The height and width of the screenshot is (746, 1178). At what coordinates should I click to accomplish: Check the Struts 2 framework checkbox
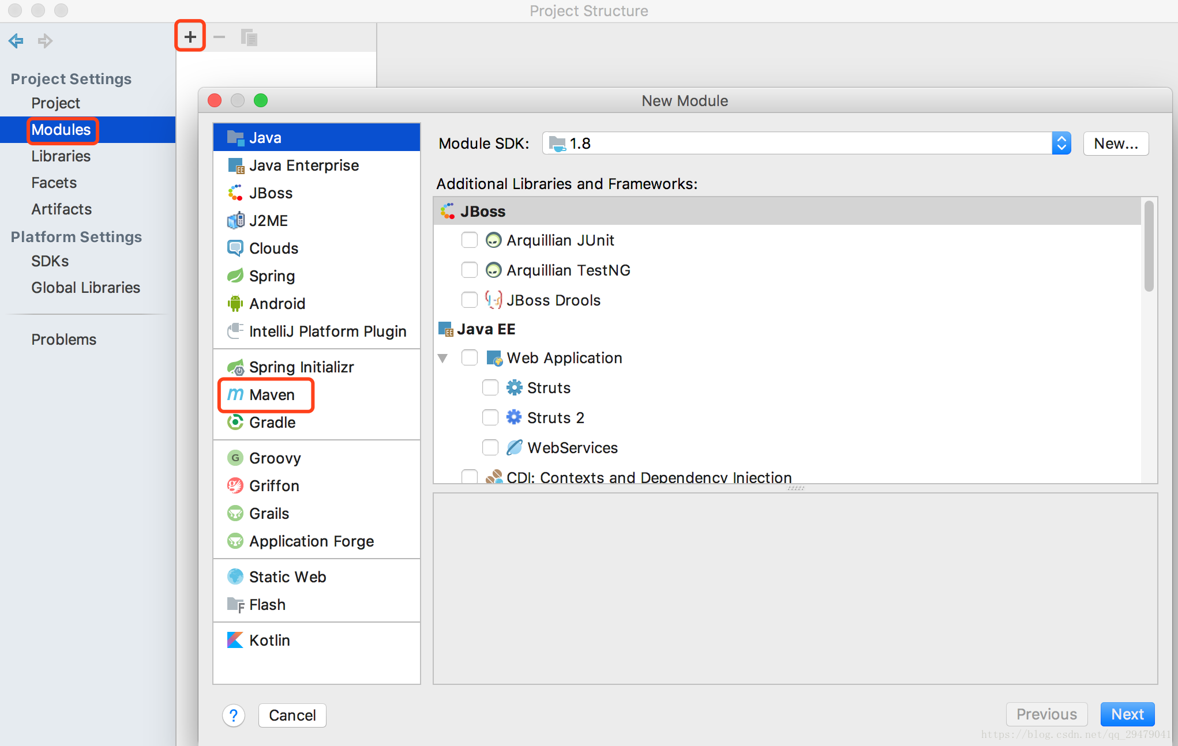[490, 417]
